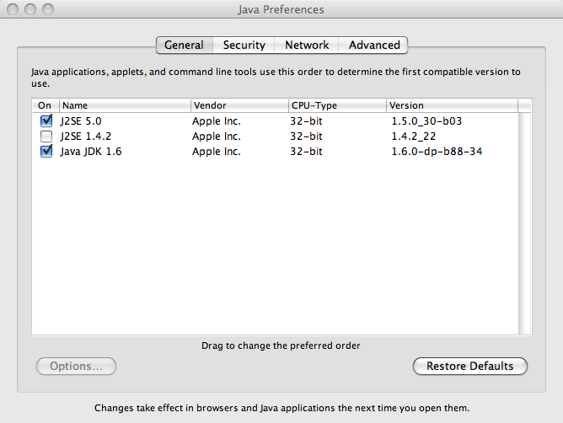Click the Options... button

pos(76,367)
